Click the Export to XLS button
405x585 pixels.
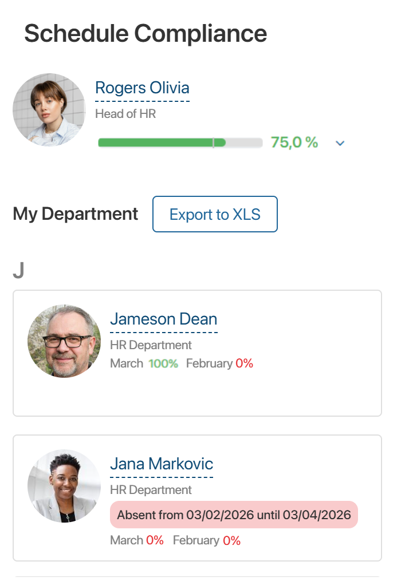(215, 214)
